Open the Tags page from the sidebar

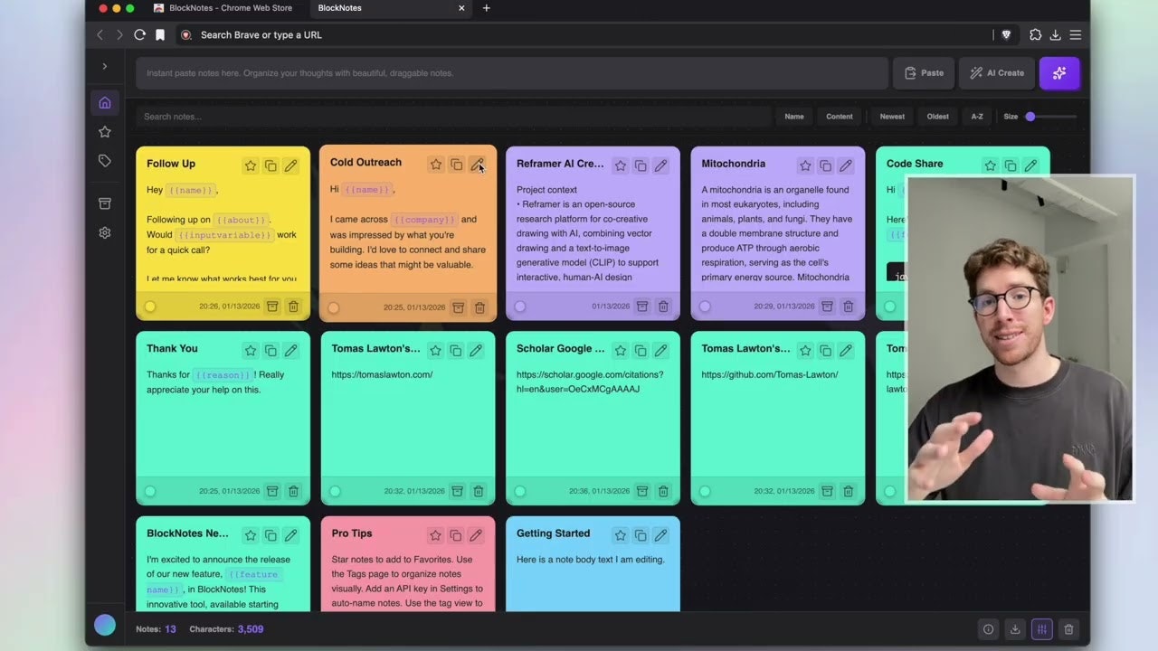pos(104,160)
